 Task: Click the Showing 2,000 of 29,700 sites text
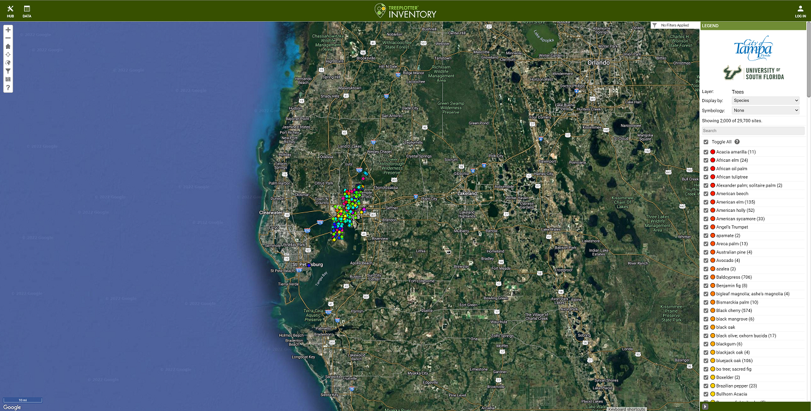point(732,121)
